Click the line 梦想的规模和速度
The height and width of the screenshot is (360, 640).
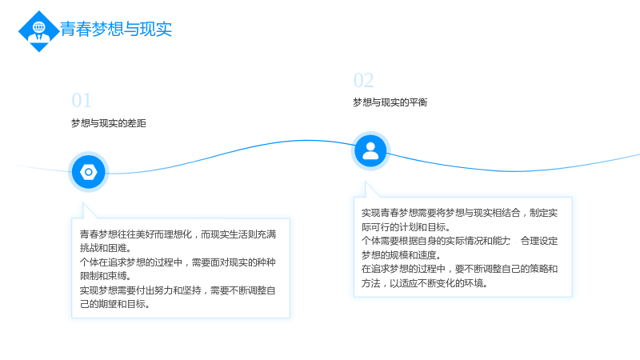click(402, 255)
